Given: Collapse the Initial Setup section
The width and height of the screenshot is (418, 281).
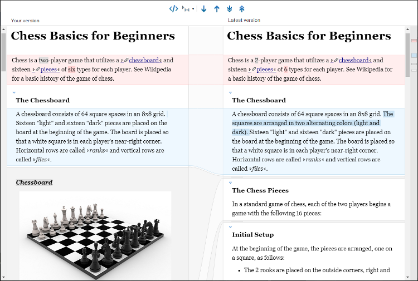Looking at the screenshot, I should point(230,227).
